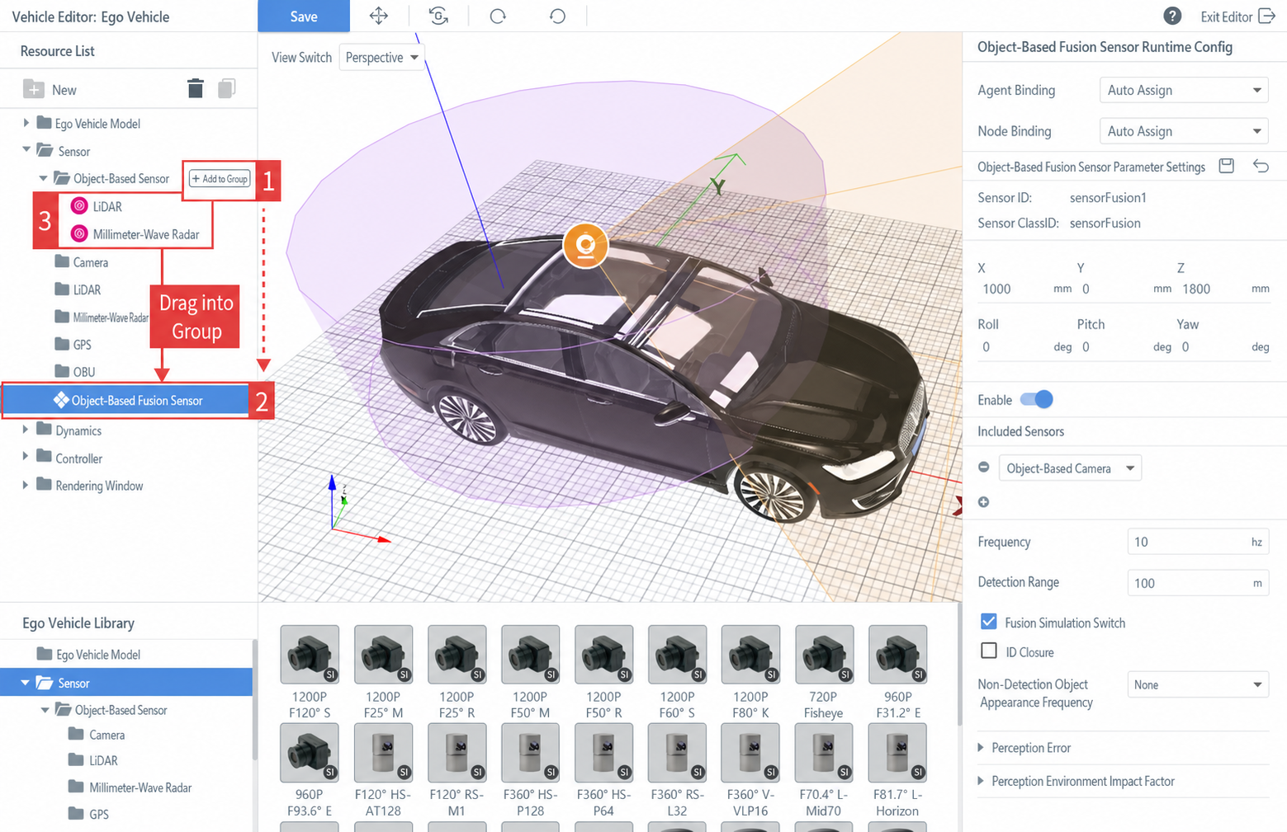Screen dimensions: 1287x832
Task: Pick the F81.7° L-Horizon LiDAR thumbnail
Action: coord(897,753)
